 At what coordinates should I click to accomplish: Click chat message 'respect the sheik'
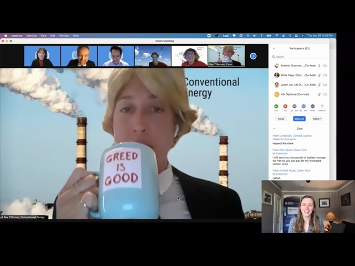click(x=283, y=144)
